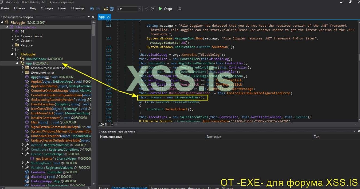360x189 pixels.
Task: Click the PE node icon
Action: (17, 31)
